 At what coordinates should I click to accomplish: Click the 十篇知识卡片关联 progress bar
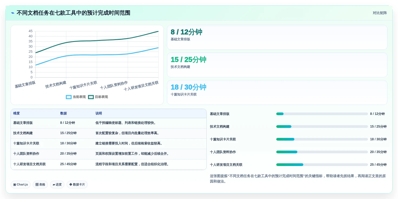point(322,139)
